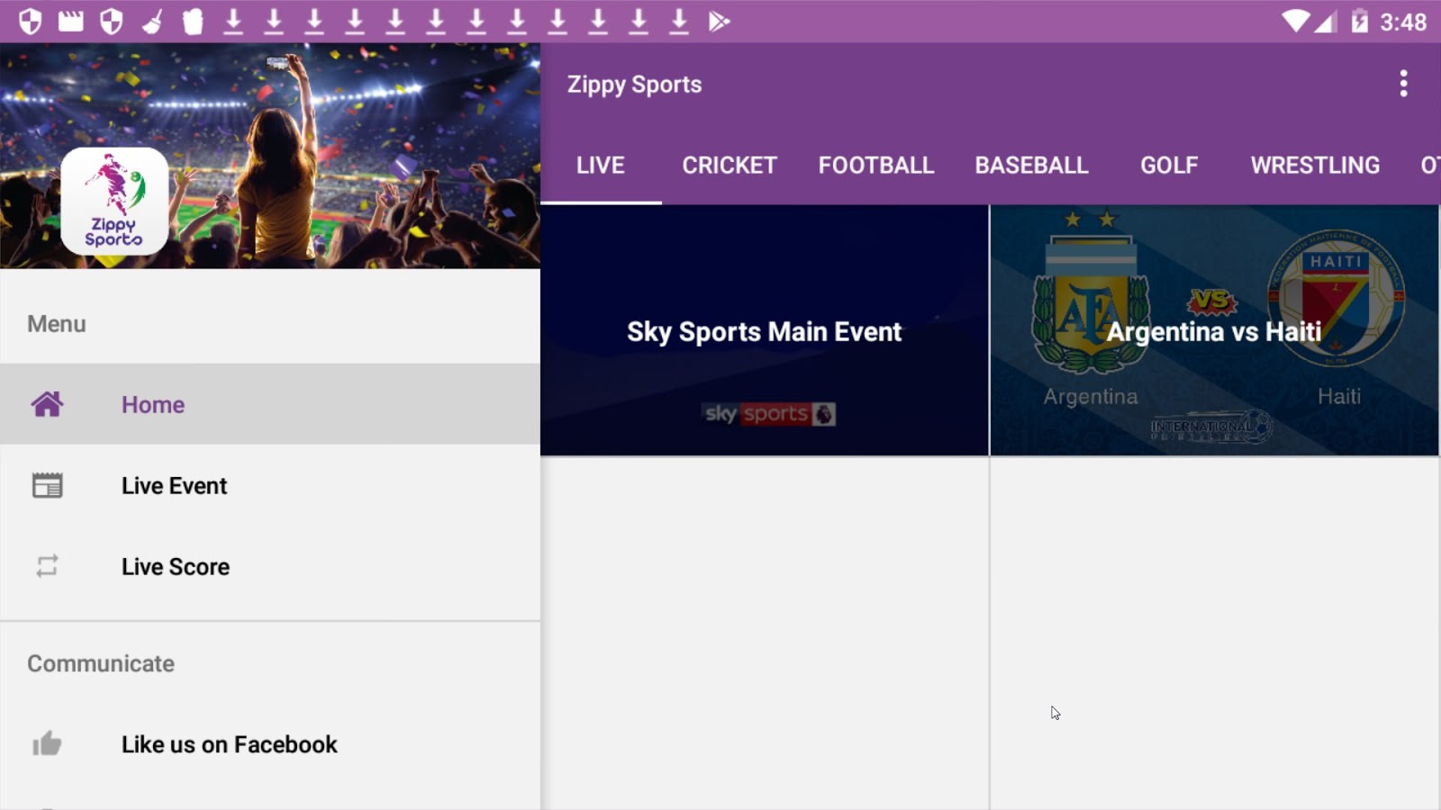Tap the Wi-Fi icon in status bar
Viewport: 1441px width, 810px height.
[1295, 21]
